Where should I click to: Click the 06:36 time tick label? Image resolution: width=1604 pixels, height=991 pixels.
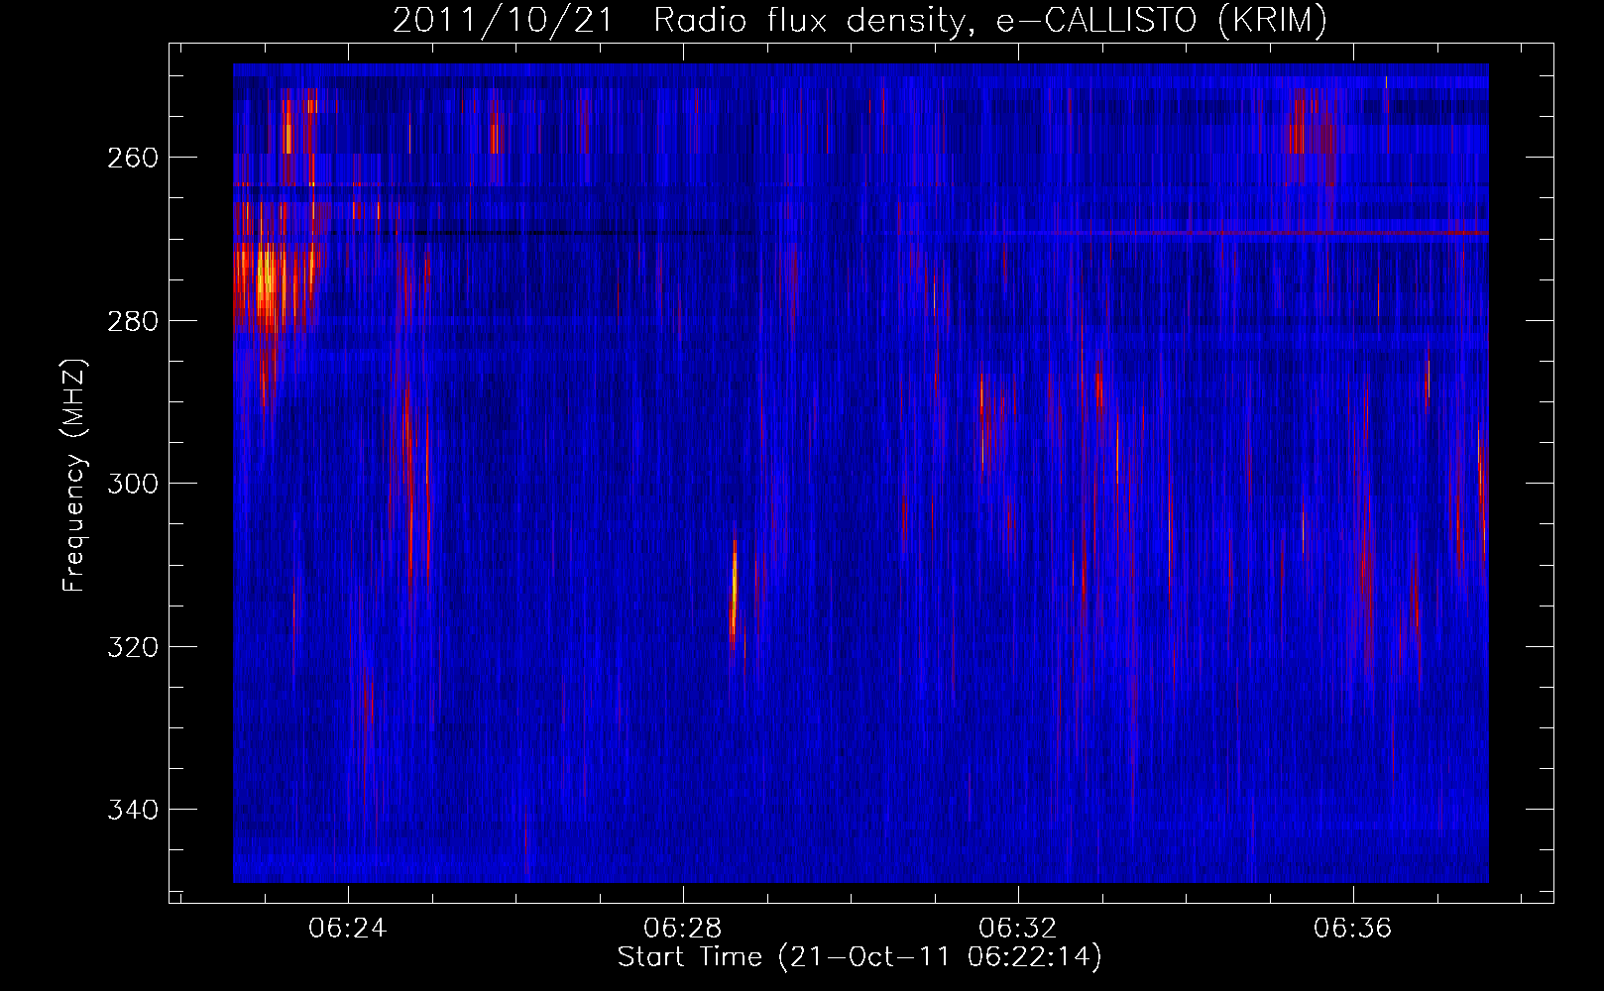(x=1353, y=928)
